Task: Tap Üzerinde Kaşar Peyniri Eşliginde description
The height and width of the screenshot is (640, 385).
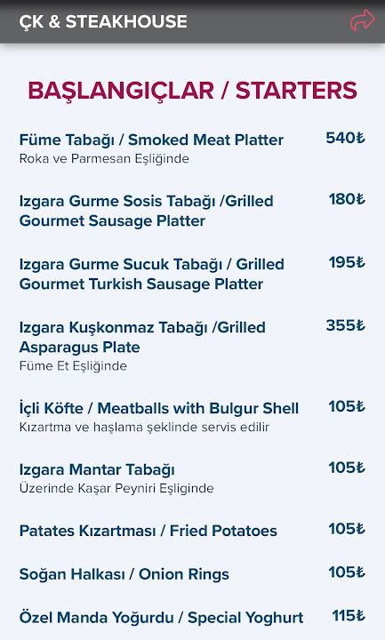Action: (116, 488)
